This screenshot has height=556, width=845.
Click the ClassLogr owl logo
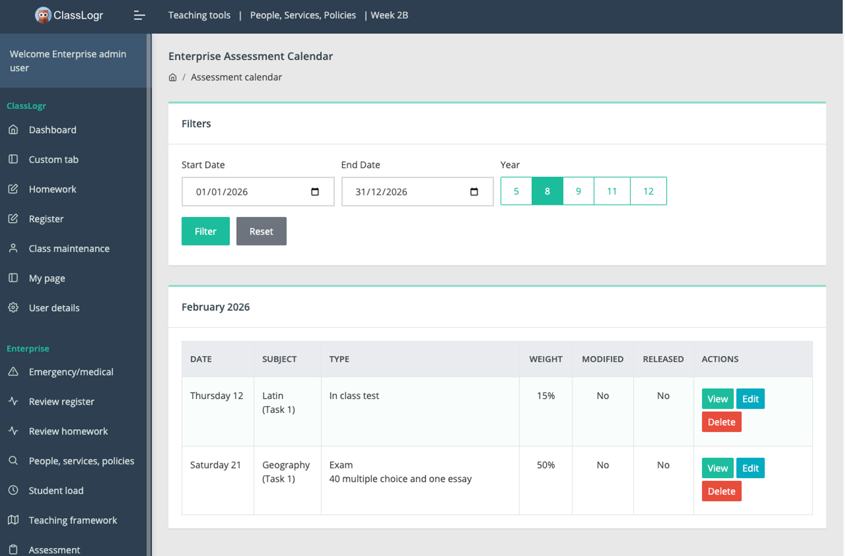tap(43, 15)
